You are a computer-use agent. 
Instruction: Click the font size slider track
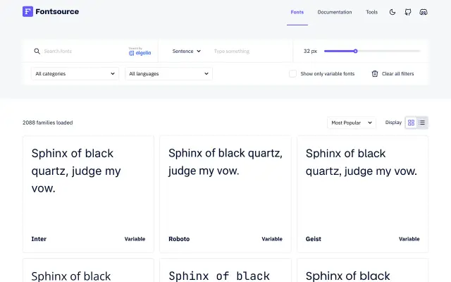pyautogui.click(x=372, y=51)
